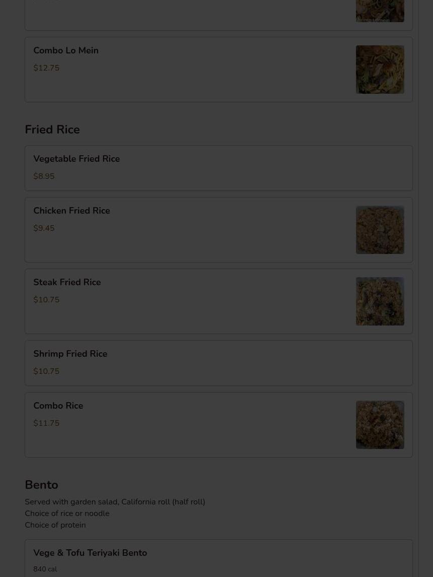Screen dimensions: 433x577
Task: Click the Combo Rice photo
Action: 380,425
